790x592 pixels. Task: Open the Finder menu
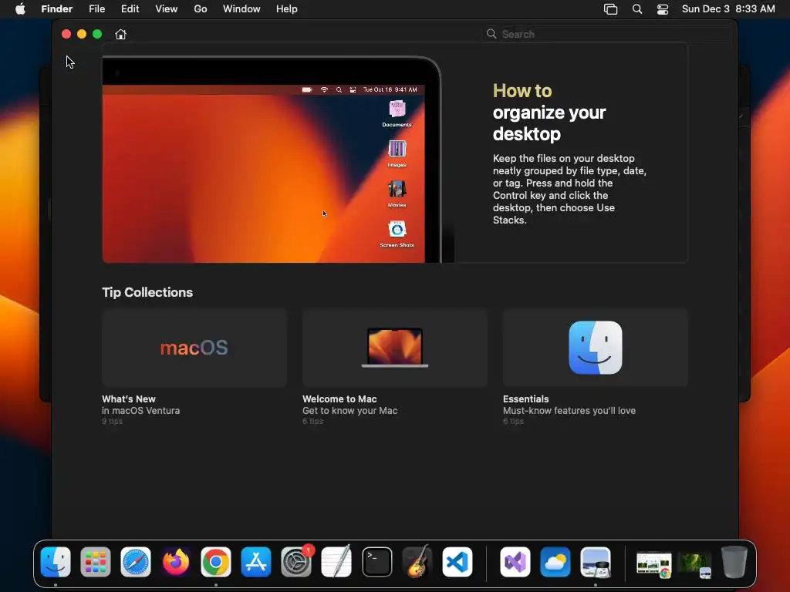[x=57, y=9]
